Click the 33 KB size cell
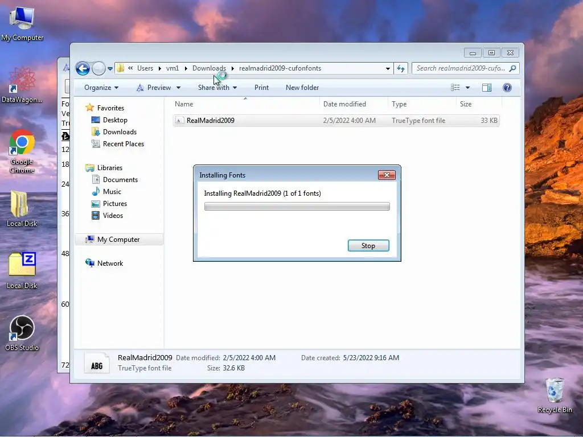Screen dimensions: 583x437 tap(489, 121)
